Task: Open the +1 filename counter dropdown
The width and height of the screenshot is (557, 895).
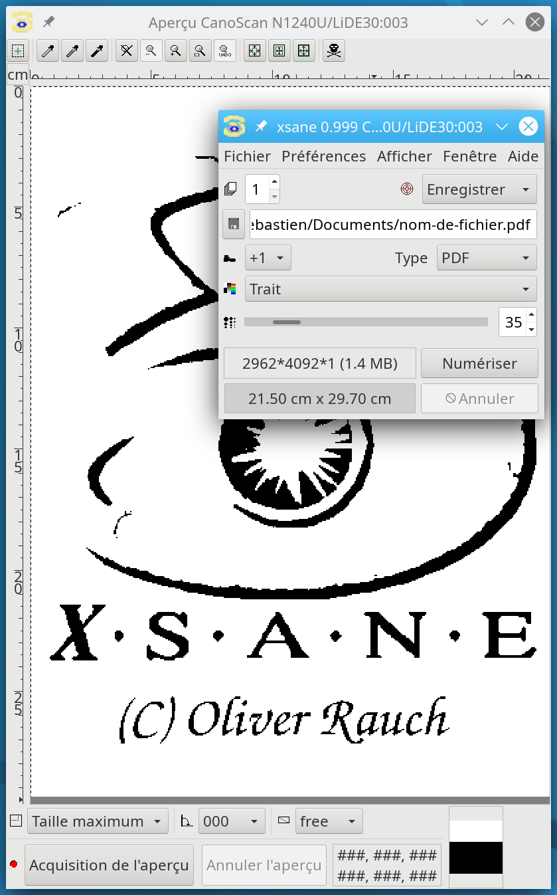Action: pyautogui.click(x=268, y=258)
